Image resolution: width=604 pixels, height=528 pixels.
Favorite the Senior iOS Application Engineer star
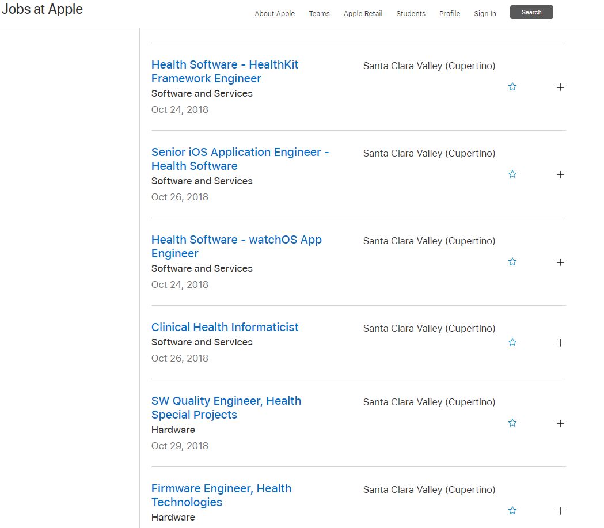click(x=512, y=174)
